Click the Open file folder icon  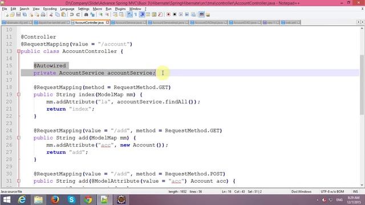point(12,14)
